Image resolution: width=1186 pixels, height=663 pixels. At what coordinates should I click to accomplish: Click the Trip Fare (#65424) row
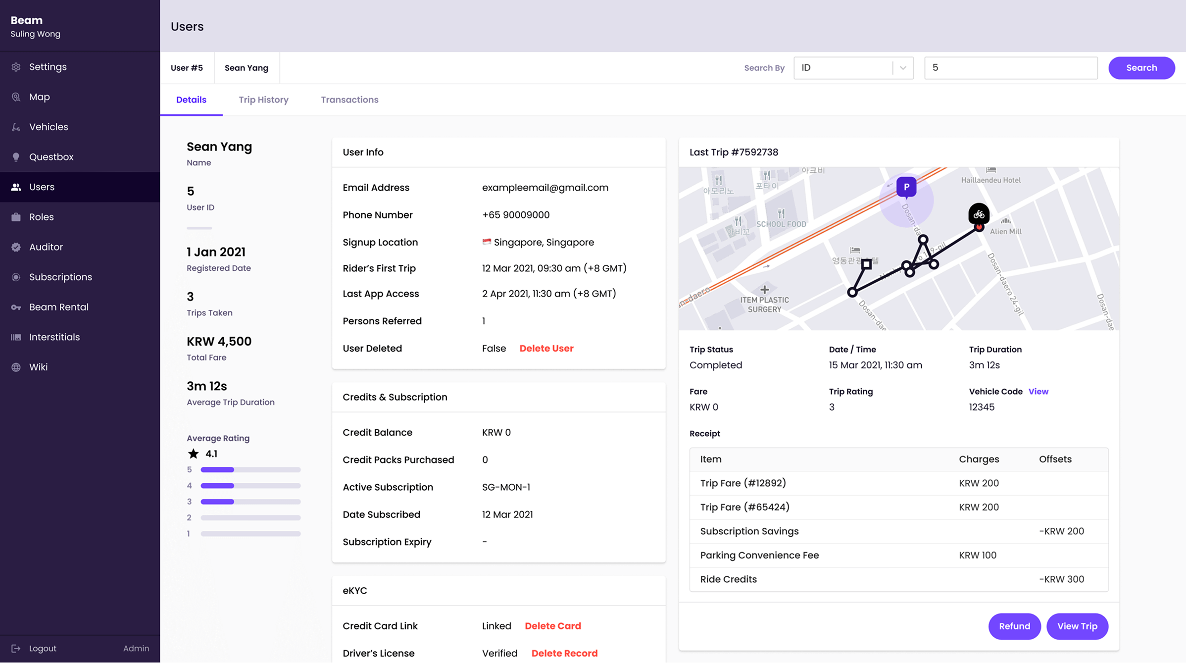pos(898,507)
